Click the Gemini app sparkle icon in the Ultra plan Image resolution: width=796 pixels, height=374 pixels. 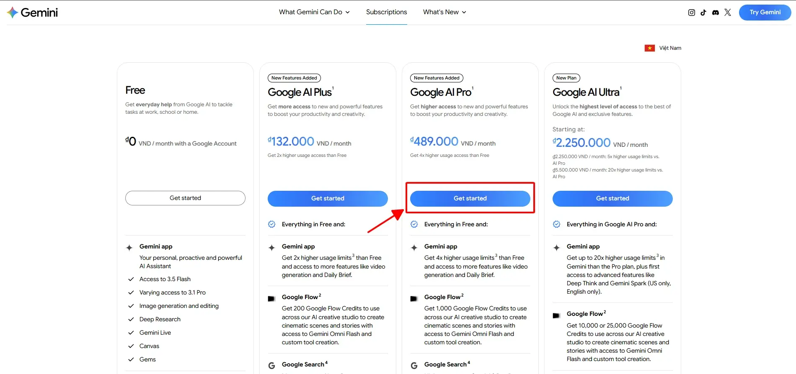557,248
